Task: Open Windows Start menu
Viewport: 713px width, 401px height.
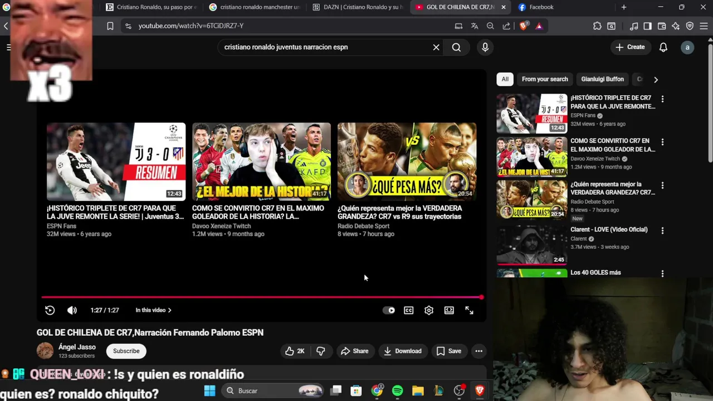Action: coord(209,391)
